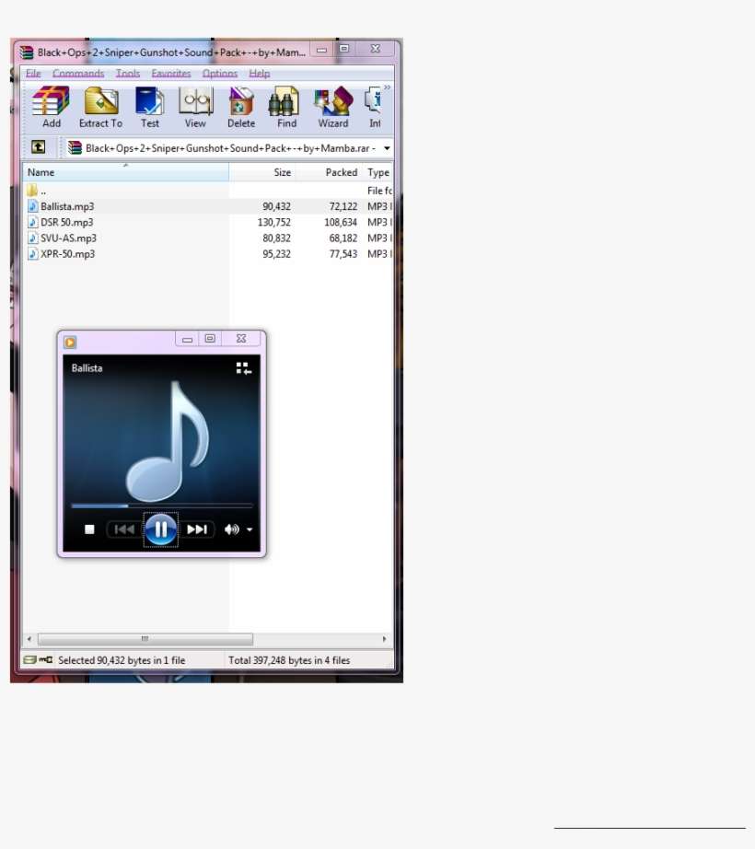Open the Commands menu

[78, 73]
